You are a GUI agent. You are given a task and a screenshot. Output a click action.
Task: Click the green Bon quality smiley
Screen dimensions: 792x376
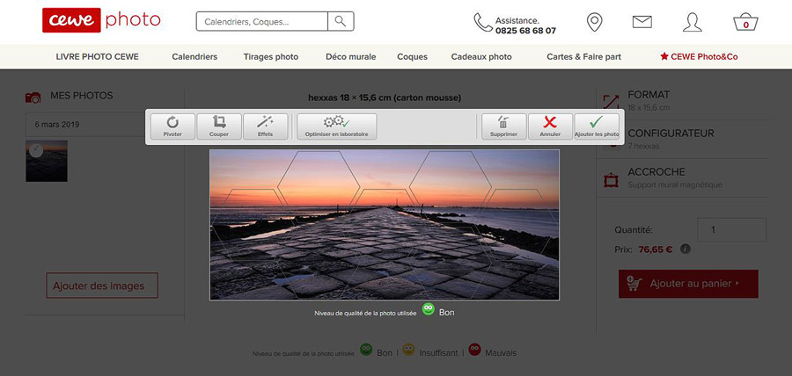coord(429,309)
